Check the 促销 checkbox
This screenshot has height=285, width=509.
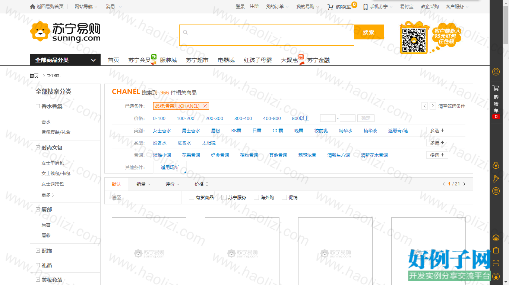[x=284, y=197]
